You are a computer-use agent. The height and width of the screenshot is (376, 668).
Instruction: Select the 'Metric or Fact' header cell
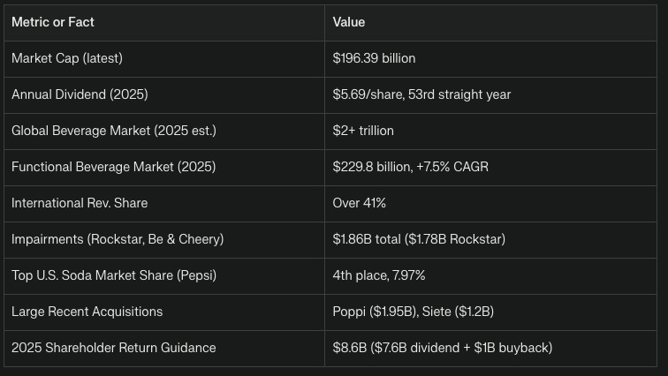[x=164, y=23]
